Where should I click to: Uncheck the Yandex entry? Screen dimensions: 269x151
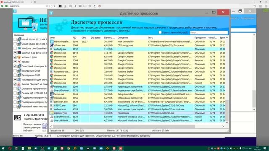coord(15,62)
